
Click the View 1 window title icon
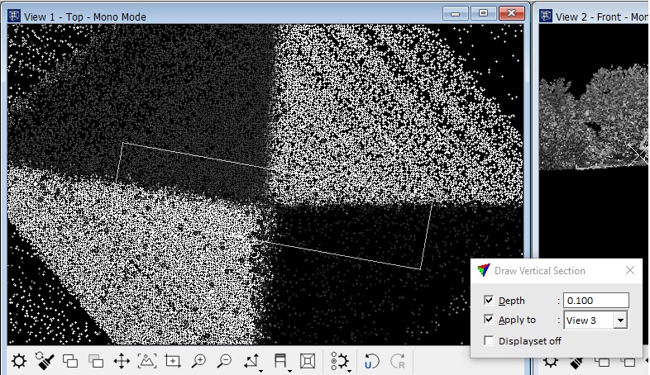point(14,17)
